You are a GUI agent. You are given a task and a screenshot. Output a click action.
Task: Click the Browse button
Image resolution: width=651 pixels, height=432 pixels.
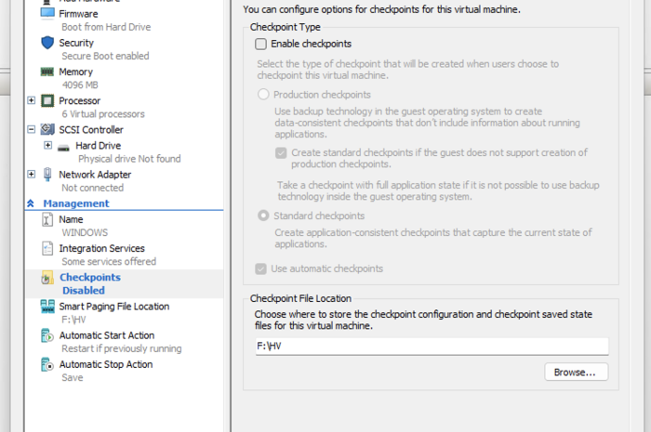[576, 372]
